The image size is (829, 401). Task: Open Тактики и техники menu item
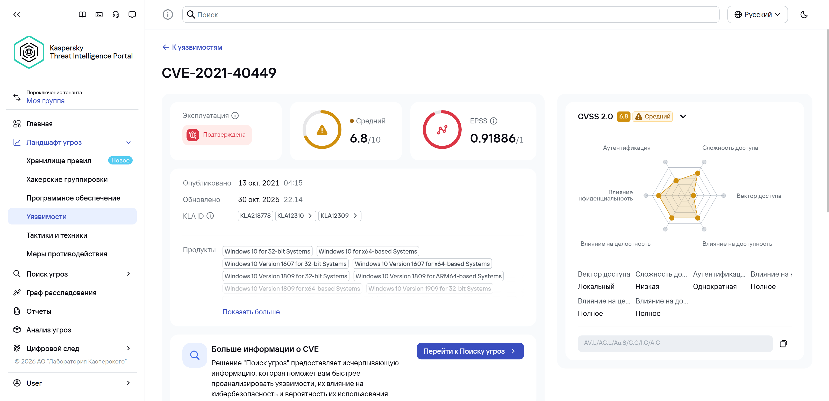point(57,235)
